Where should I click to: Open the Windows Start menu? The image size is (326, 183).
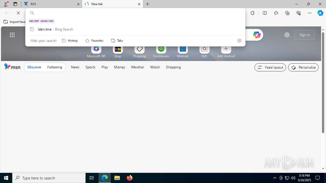click(6, 178)
